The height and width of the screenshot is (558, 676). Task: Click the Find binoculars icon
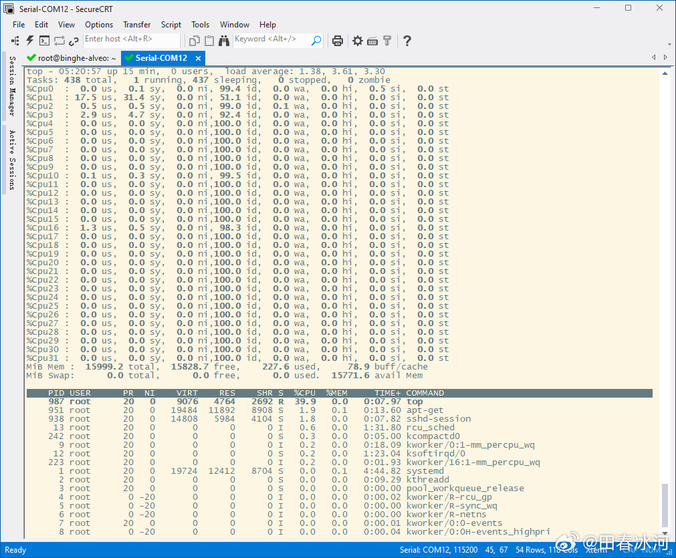point(224,41)
